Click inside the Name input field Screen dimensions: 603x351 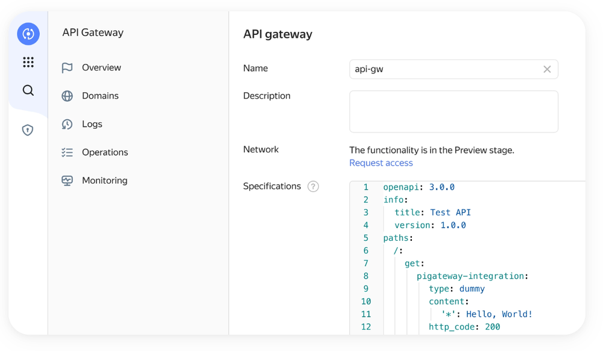point(446,69)
